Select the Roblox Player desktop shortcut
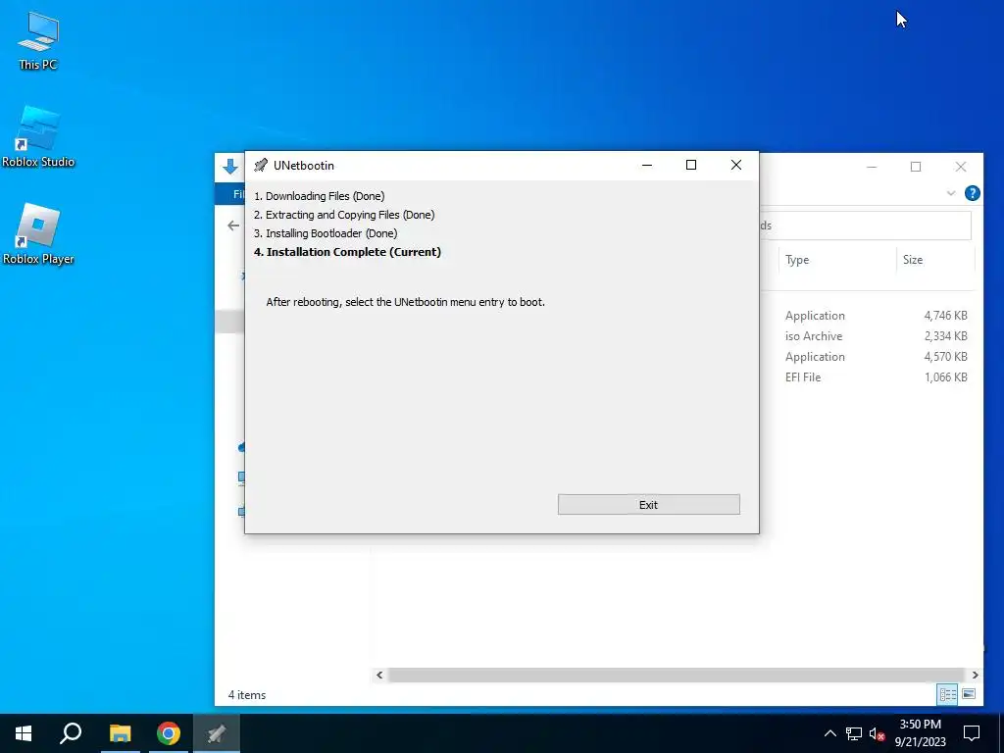This screenshot has height=753, width=1004. click(38, 234)
